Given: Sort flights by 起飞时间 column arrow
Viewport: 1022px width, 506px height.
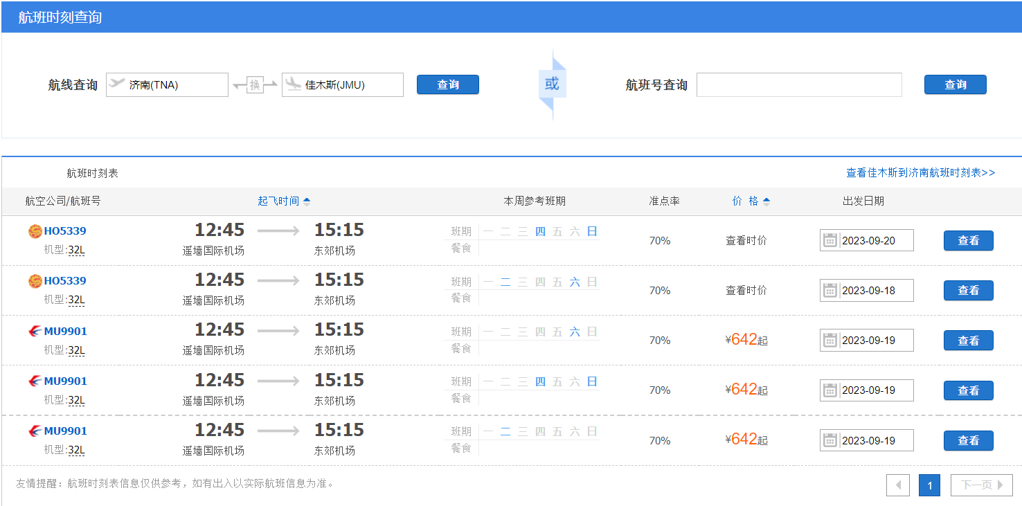Looking at the screenshot, I should [x=307, y=201].
